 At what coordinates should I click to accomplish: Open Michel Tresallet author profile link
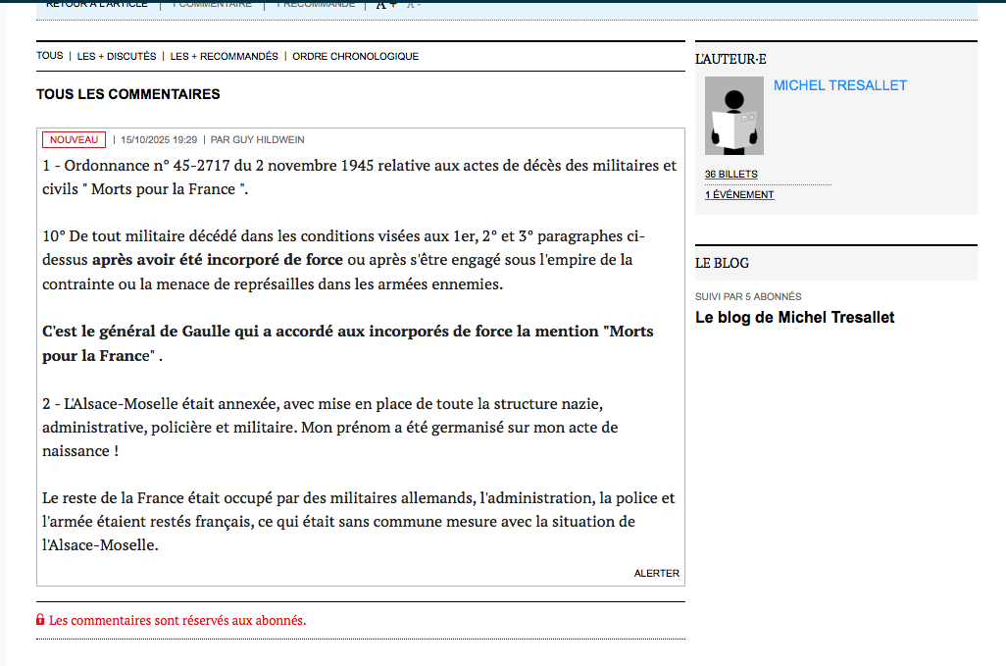pyautogui.click(x=840, y=85)
